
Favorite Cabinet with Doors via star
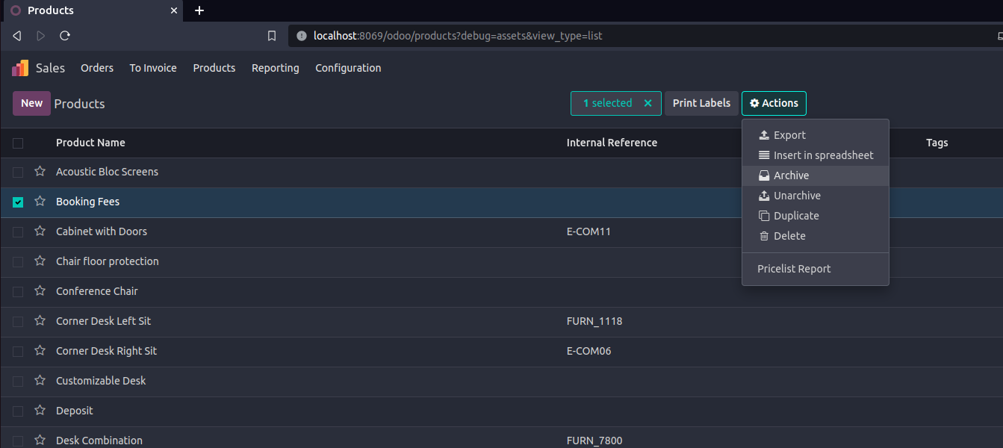point(40,231)
